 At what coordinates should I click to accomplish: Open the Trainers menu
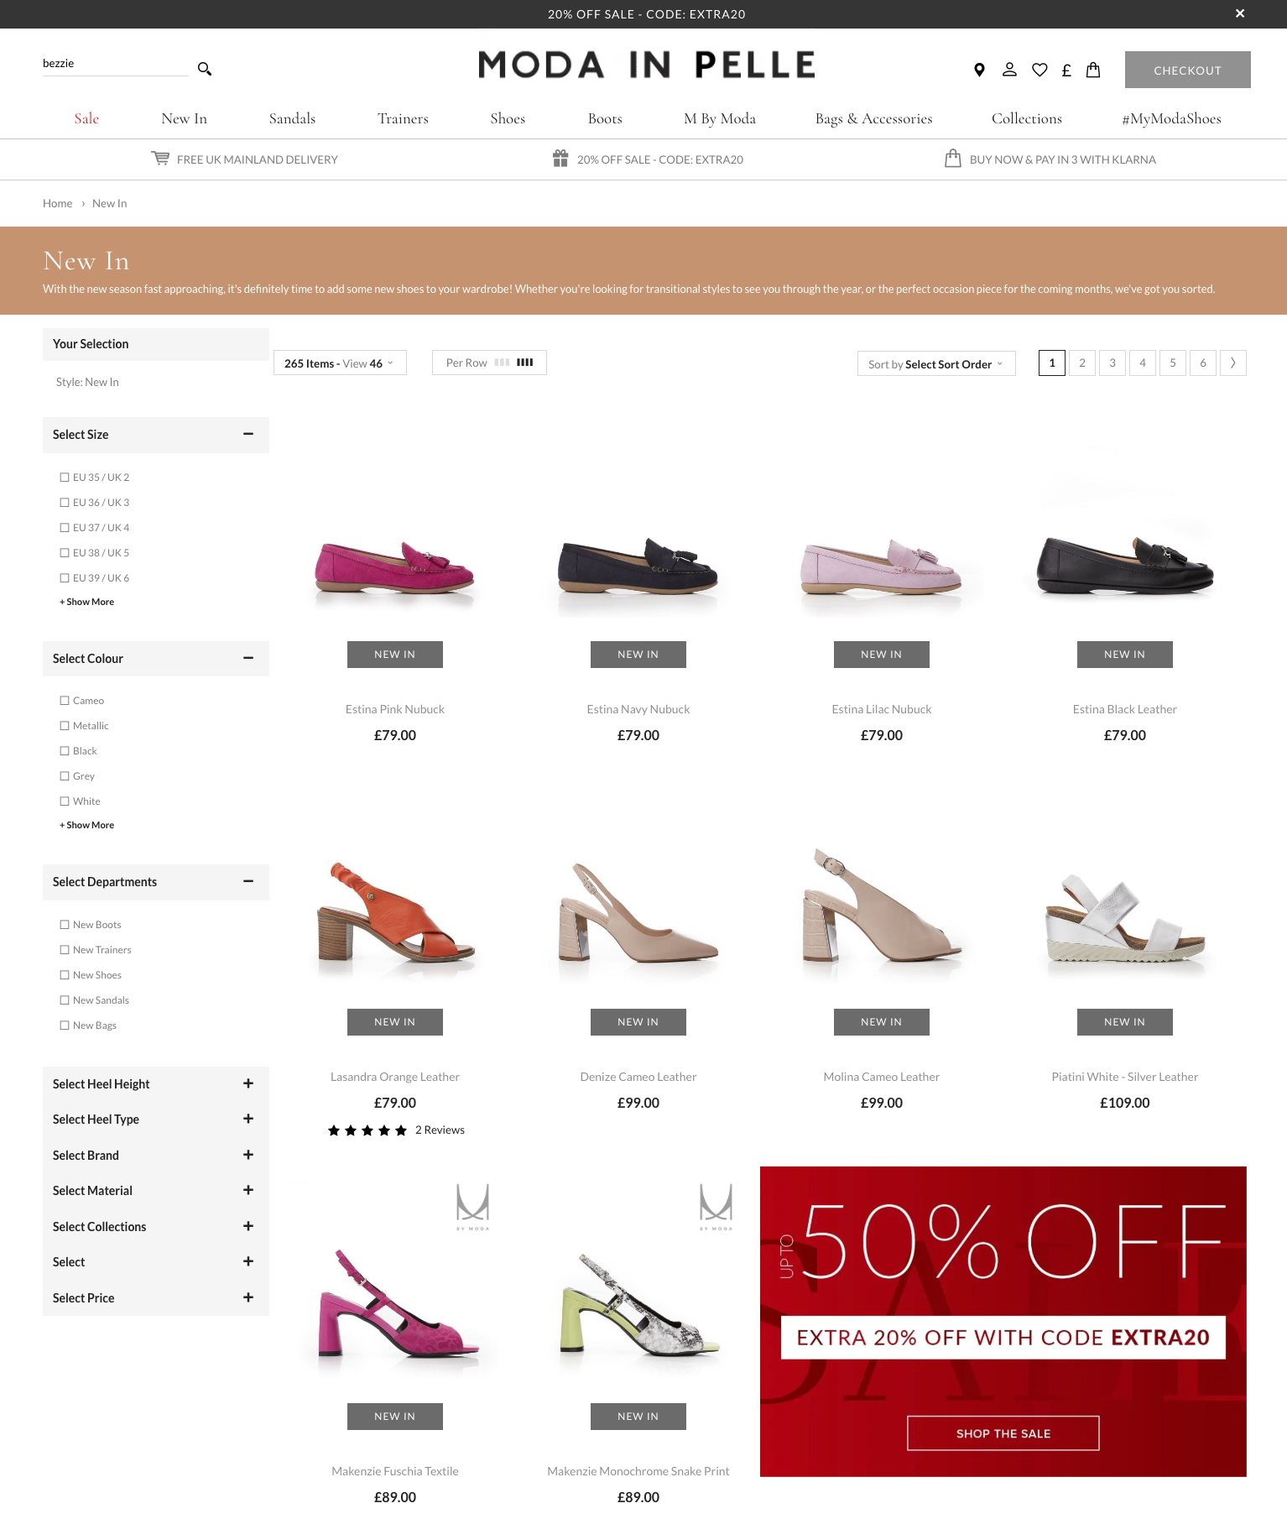(403, 118)
